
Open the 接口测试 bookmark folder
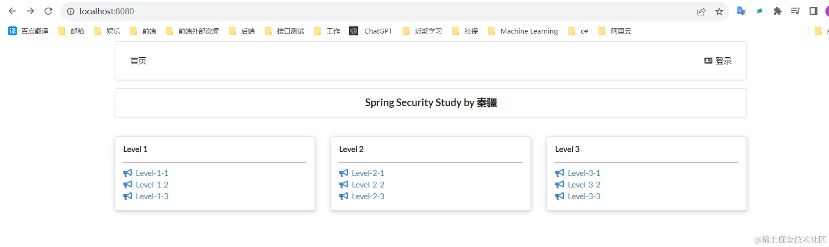point(285,31)
